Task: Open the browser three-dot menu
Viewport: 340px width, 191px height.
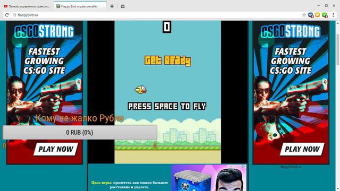Action: click(333, 15)
